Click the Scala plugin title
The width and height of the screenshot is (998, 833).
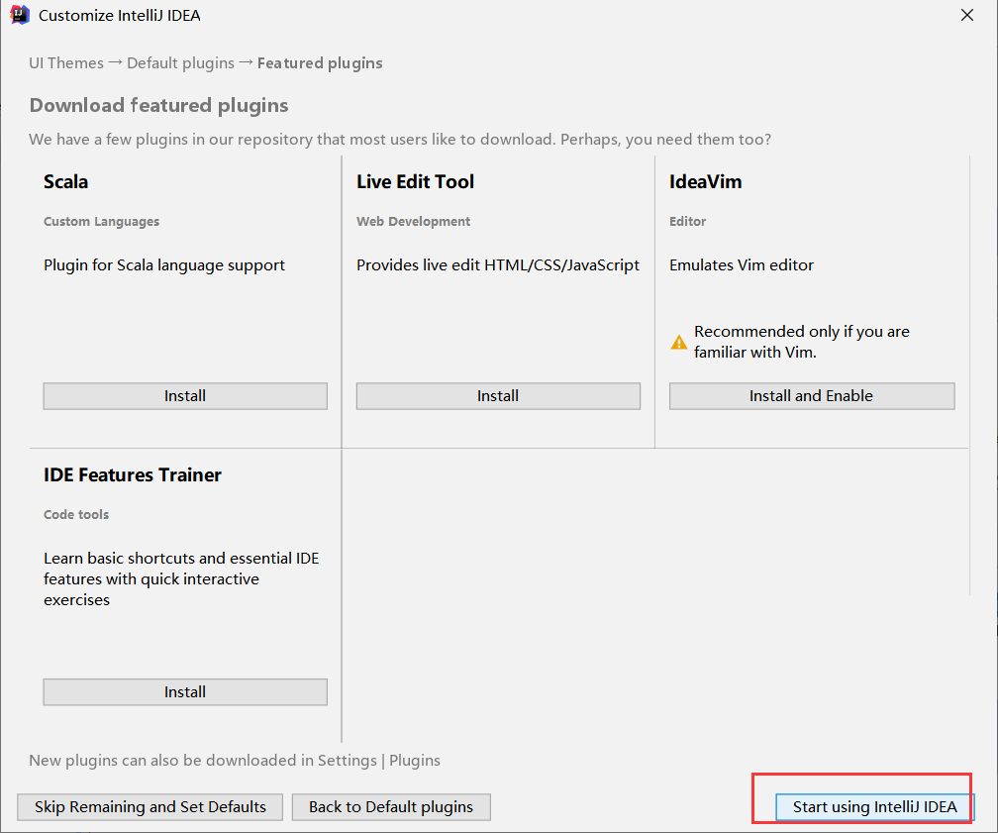65,181
